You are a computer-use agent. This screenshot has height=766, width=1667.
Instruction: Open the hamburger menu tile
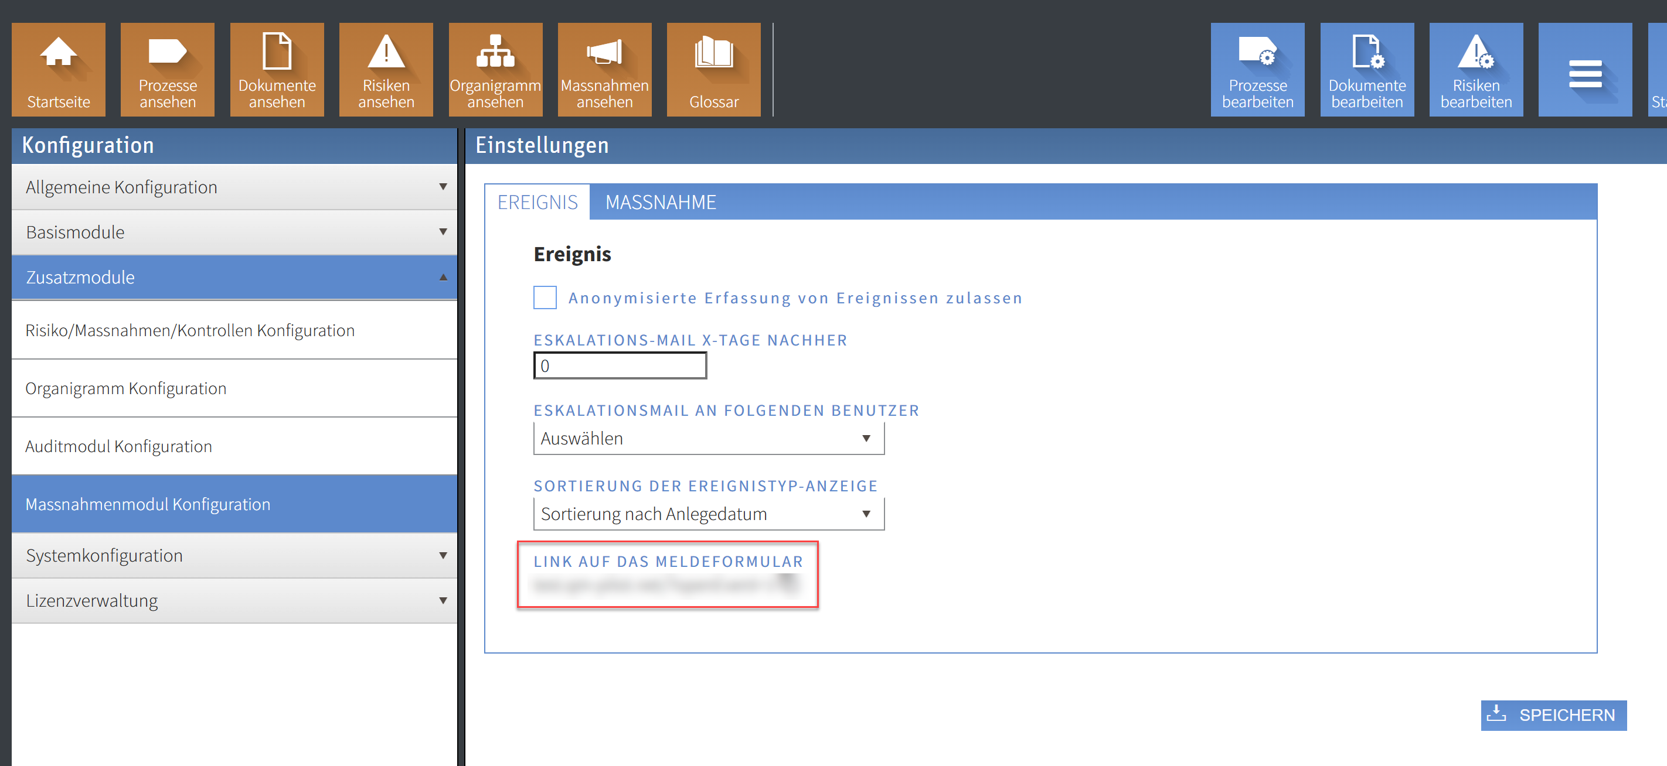pyautogui.click(x=1585, y=69)
